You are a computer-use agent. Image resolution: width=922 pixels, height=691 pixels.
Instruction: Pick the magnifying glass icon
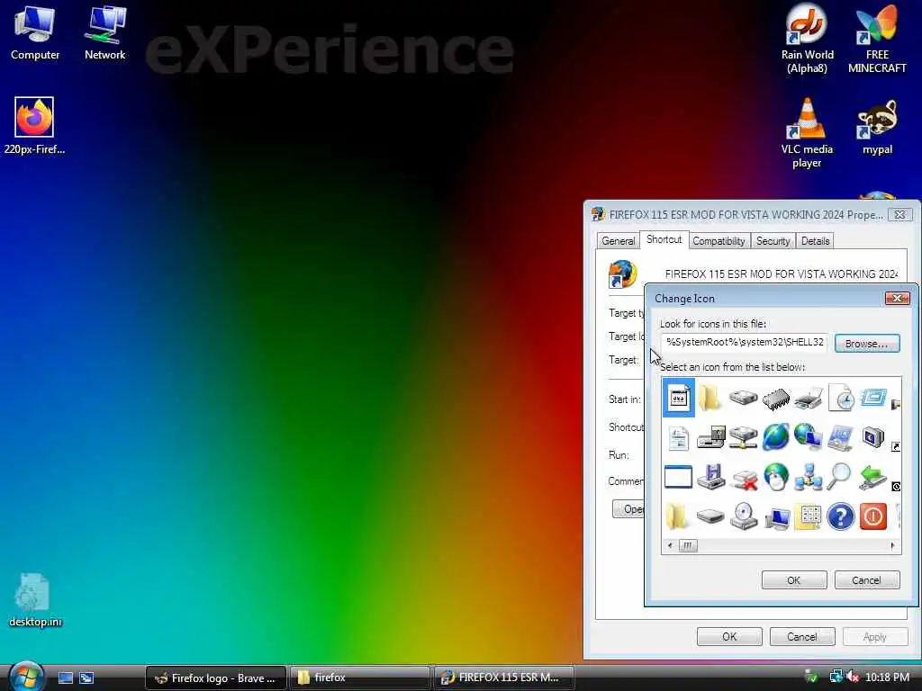coord(839,476)
